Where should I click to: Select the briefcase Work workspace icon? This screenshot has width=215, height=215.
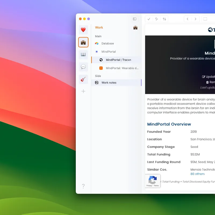[83, 42]
